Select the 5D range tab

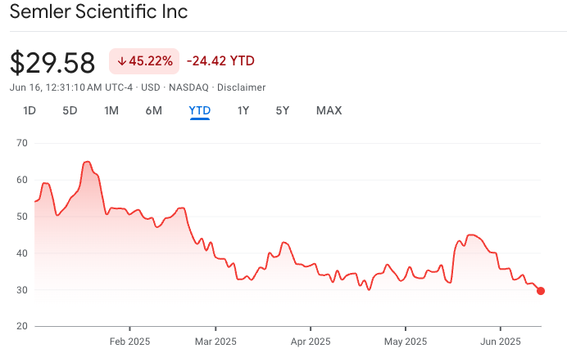70,110
